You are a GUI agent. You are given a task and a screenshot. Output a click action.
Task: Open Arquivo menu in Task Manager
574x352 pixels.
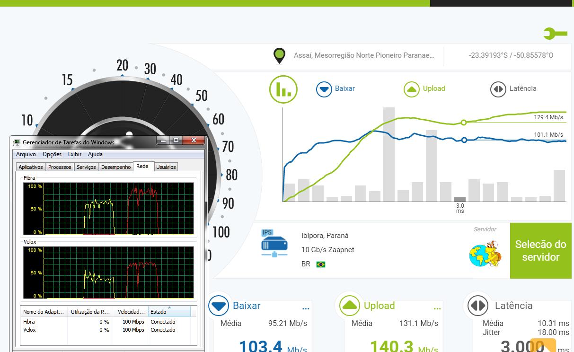[x=26, y=154]
